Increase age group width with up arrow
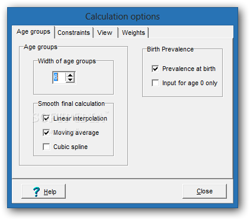Screen dimensions: 250x220 coord(70,75)
